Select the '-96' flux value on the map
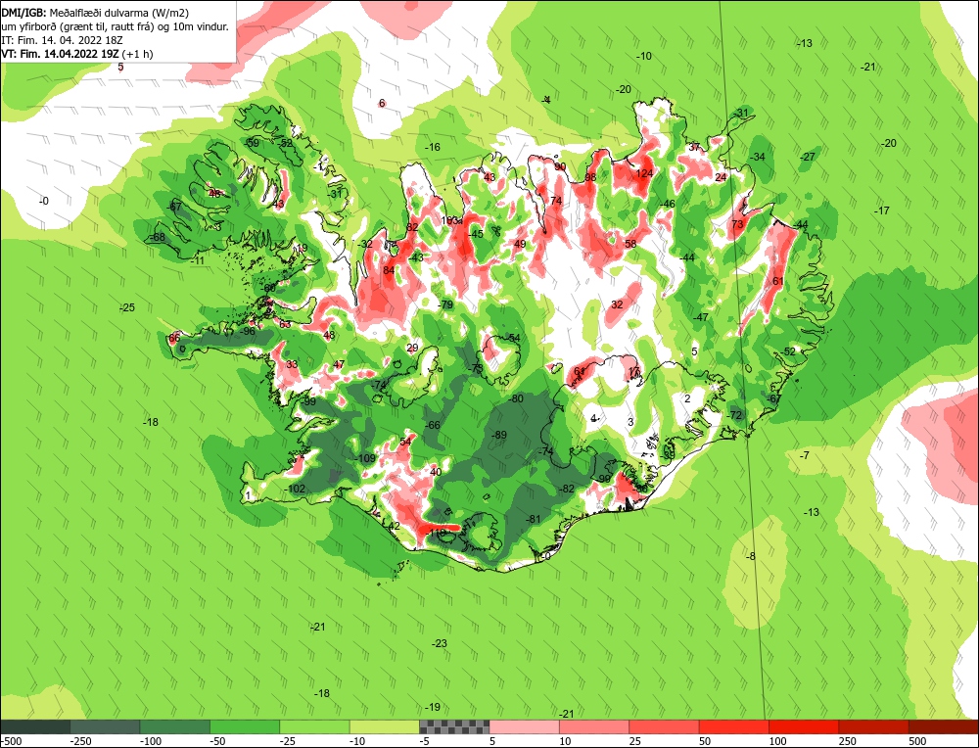Viewport: 979px width, 748px height. 248,331
